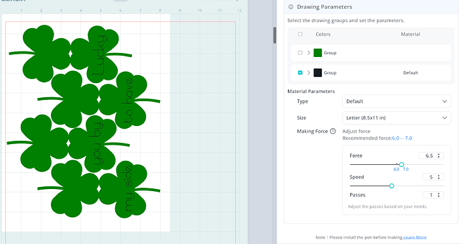Click the recommended force 6.0 -- 7.0 text

[402, 138]
